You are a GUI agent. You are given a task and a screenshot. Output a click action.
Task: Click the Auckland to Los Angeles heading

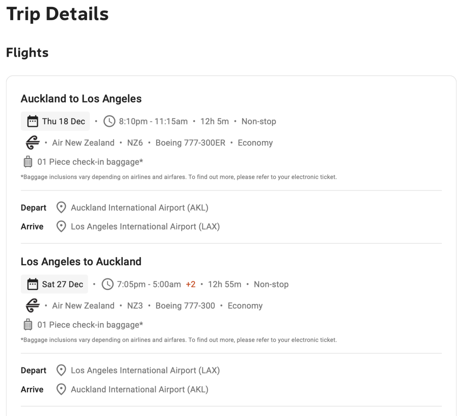(81, 99)
